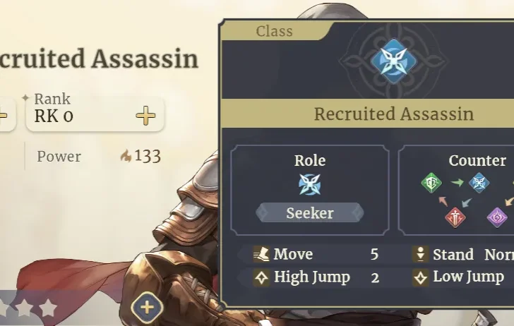The image size is (514, 326).
Task: Click the Move value 5
Action: tap(374, 254)
